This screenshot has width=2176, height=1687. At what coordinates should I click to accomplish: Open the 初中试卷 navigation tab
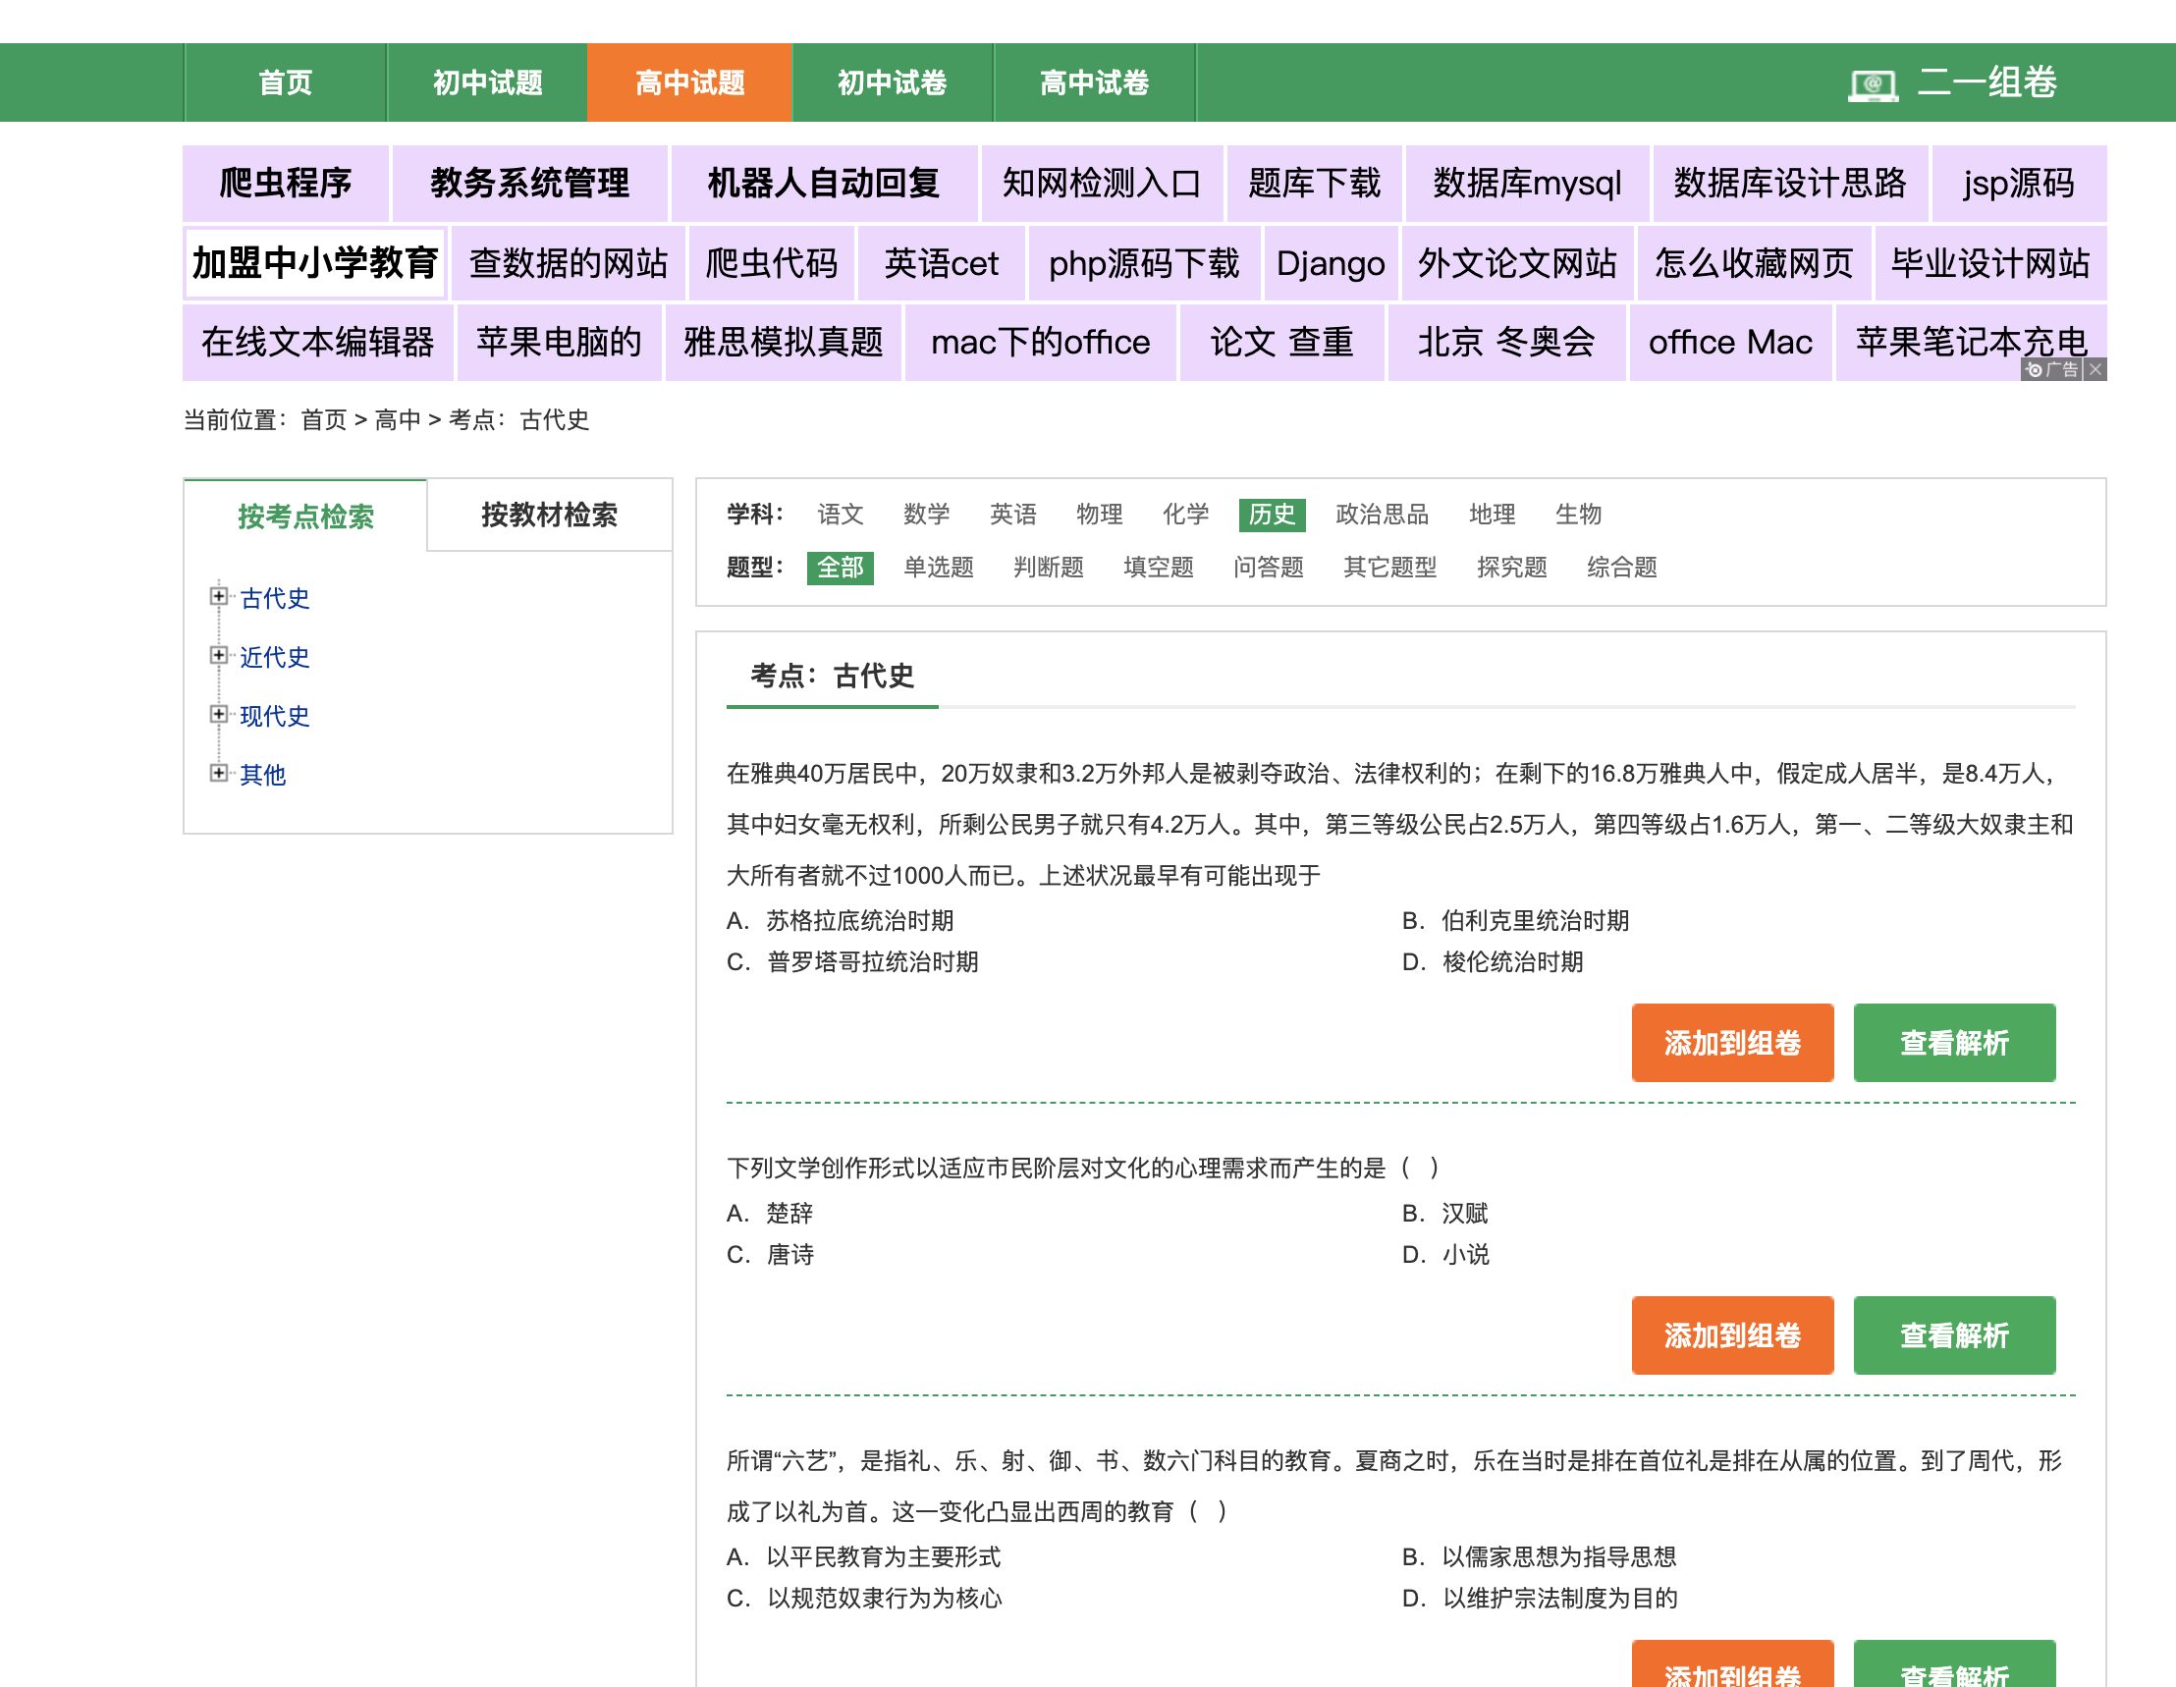point(892,82)
